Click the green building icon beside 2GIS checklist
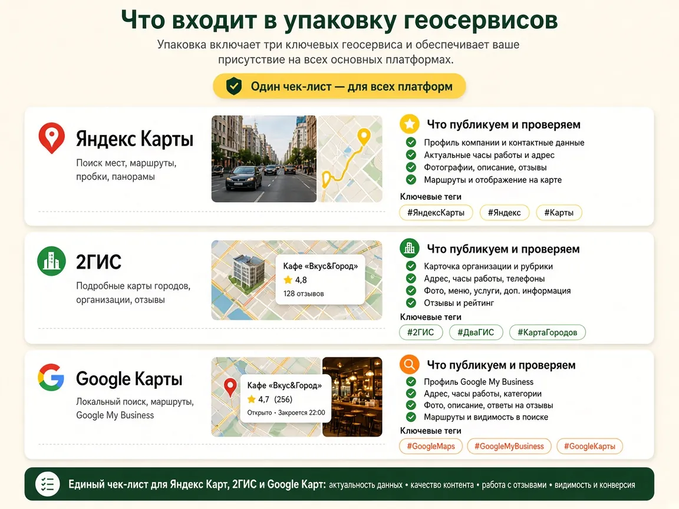Screen dimensions: 679x509 coord(409,249)
